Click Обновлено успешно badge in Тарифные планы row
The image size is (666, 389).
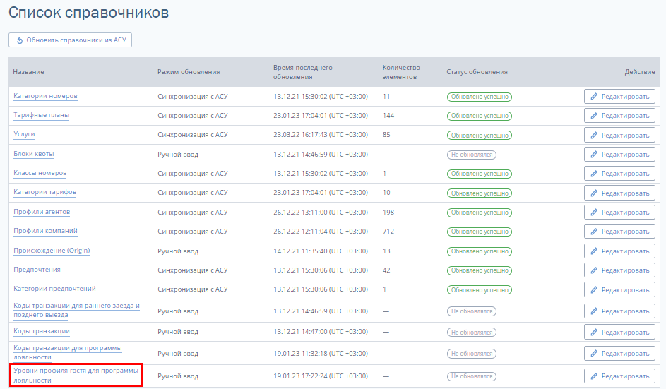[479, 116]
